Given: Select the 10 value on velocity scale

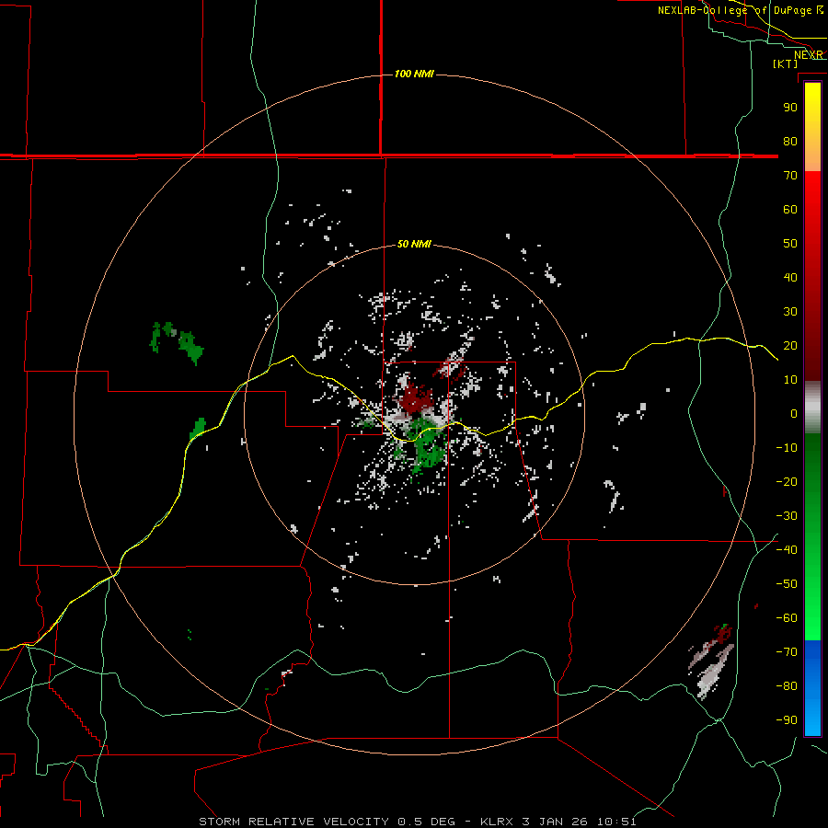Looking at the screenshot, I should (x=790, y=380).
